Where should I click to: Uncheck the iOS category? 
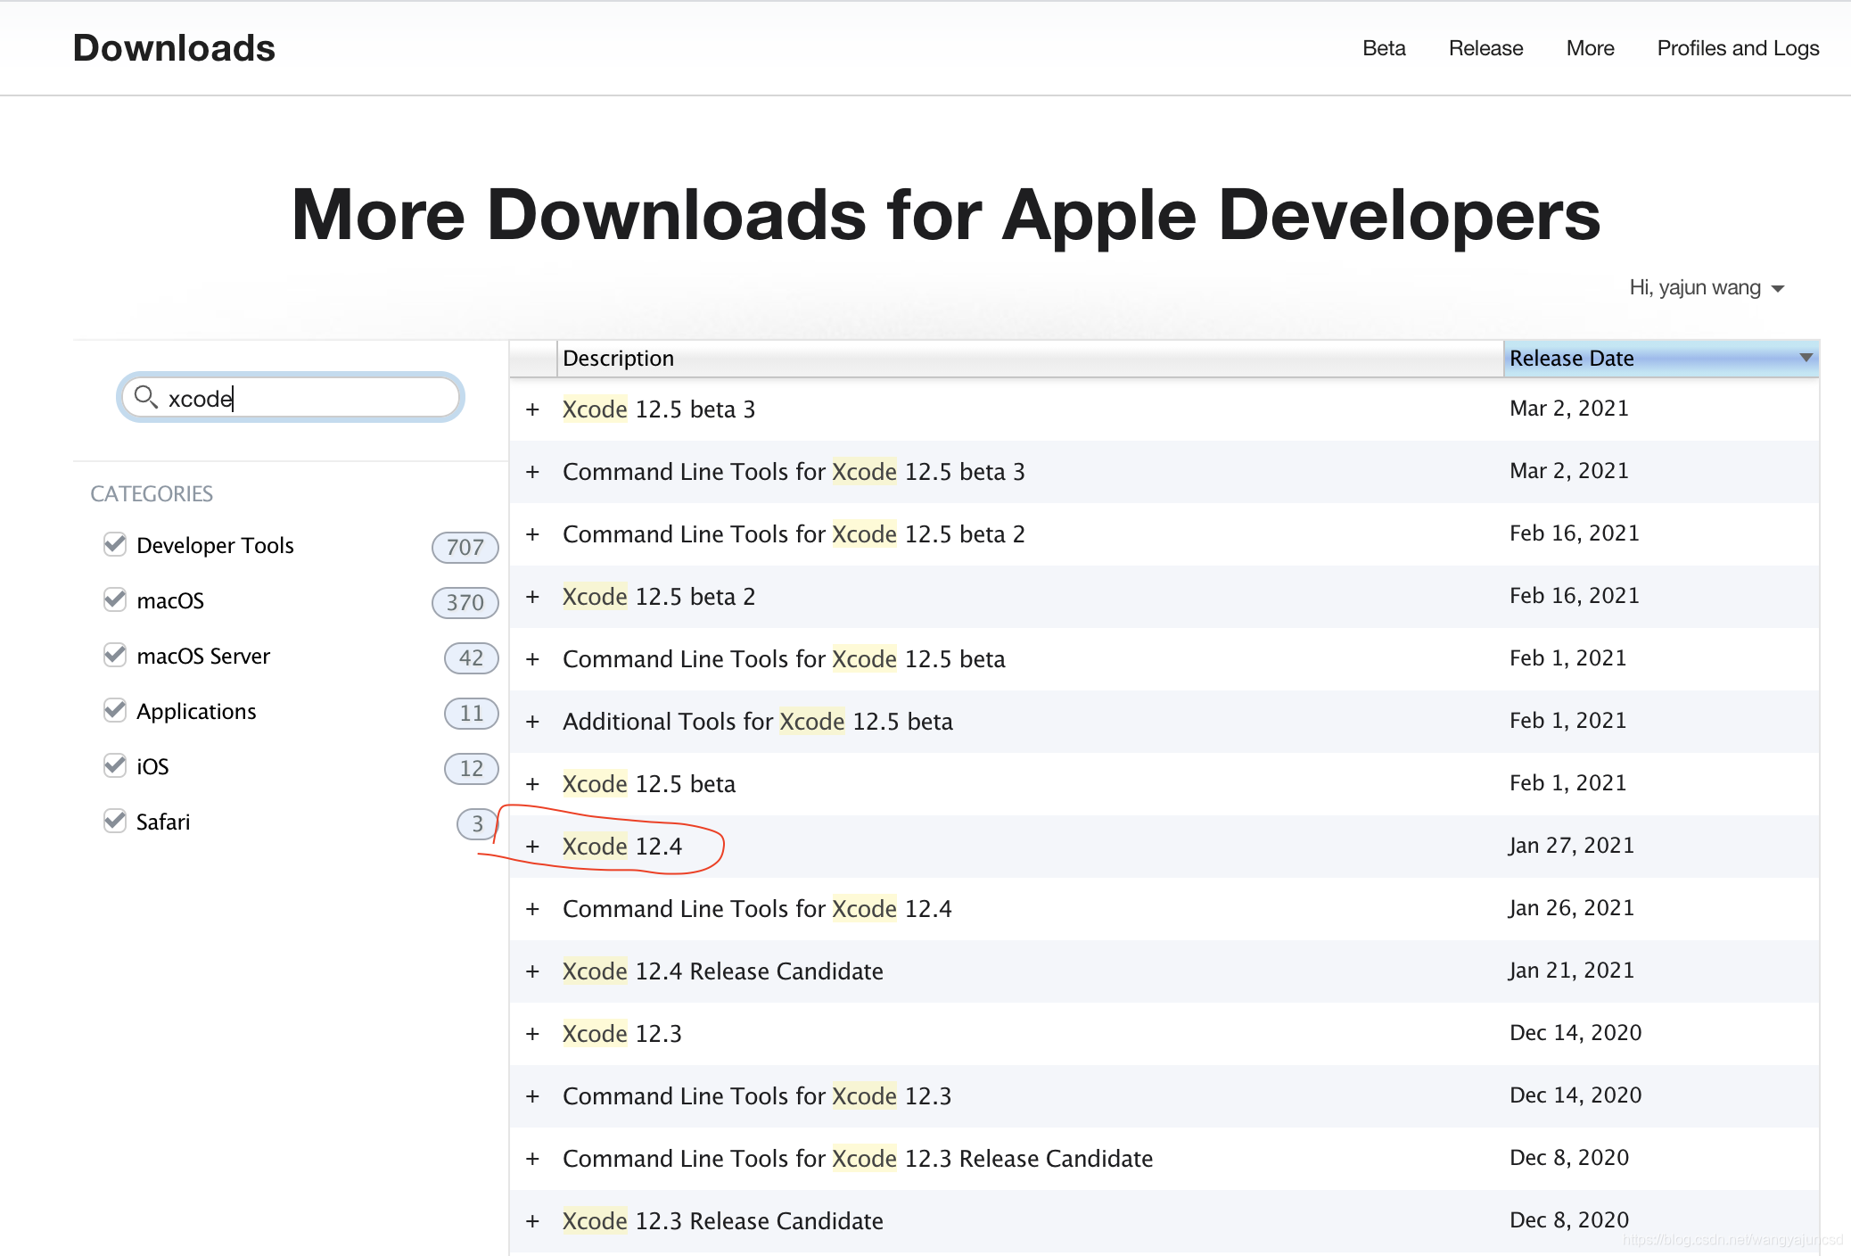point(115,765)
